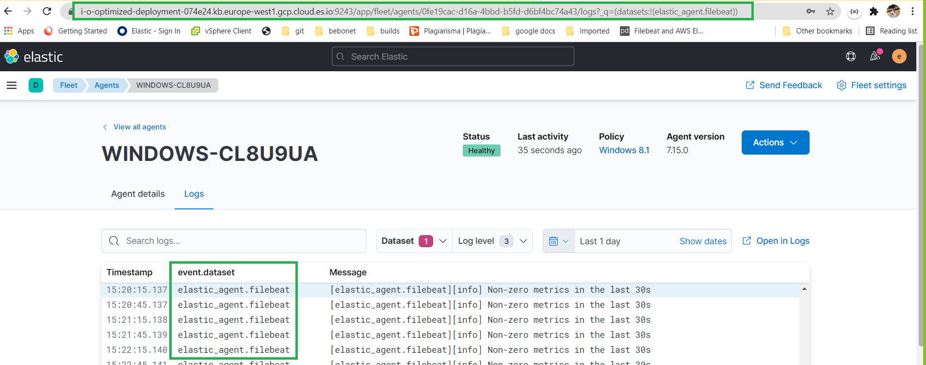
Task: Click the browser forward arrow
Action: point(28,11)
